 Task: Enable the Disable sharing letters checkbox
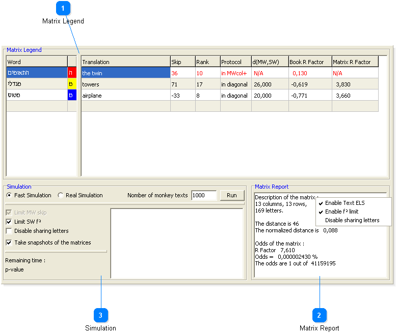point(9,231)
